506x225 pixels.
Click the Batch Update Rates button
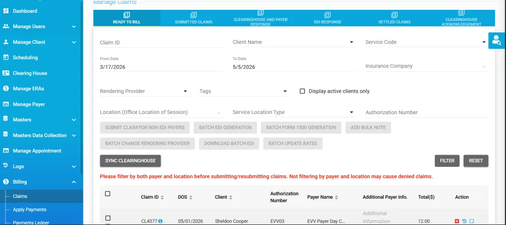point(293,144)
